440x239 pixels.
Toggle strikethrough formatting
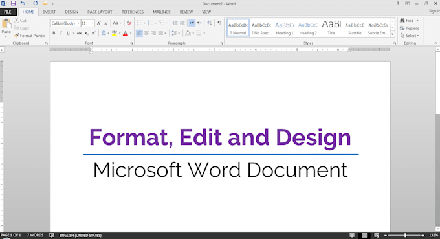click(x=79, y=33)
